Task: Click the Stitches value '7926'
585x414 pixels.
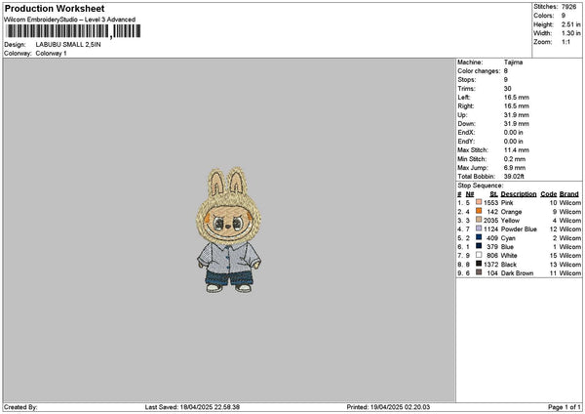Action: [x=568, y=7]
